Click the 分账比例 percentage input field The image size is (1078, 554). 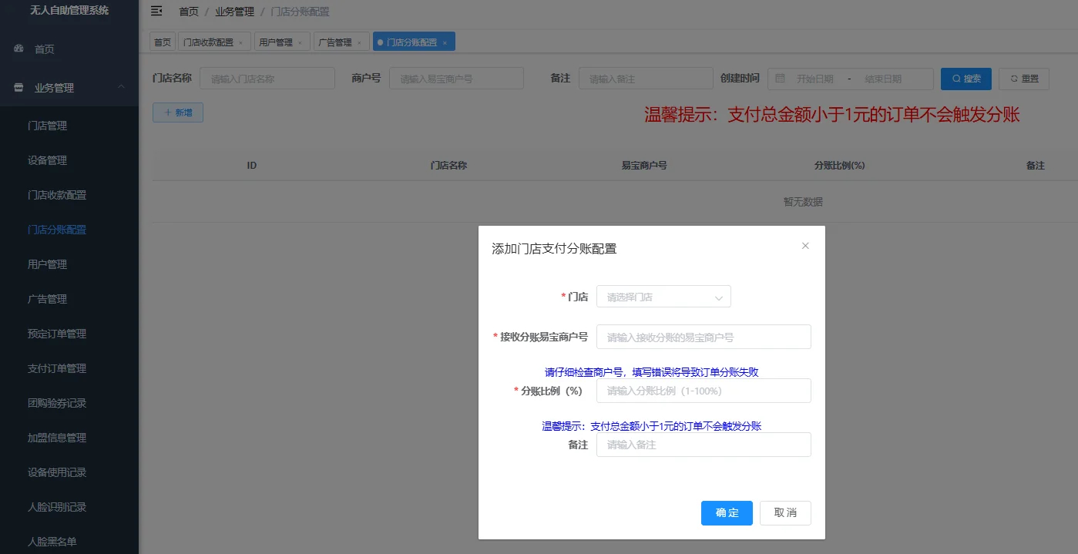[703, 391]
